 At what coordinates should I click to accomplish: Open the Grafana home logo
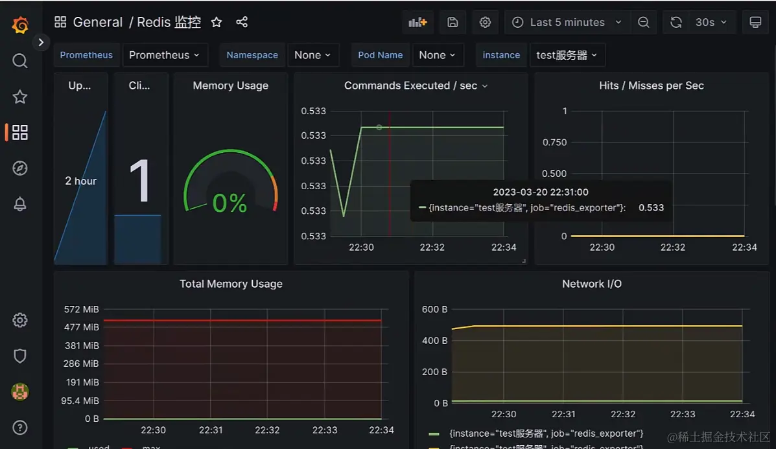[x=20, y=24]
